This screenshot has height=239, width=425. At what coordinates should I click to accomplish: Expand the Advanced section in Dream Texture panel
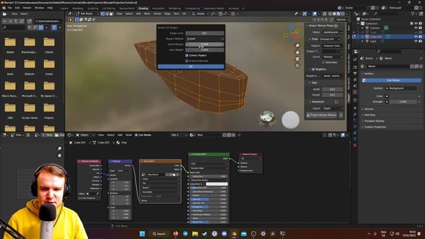(317, 102)
